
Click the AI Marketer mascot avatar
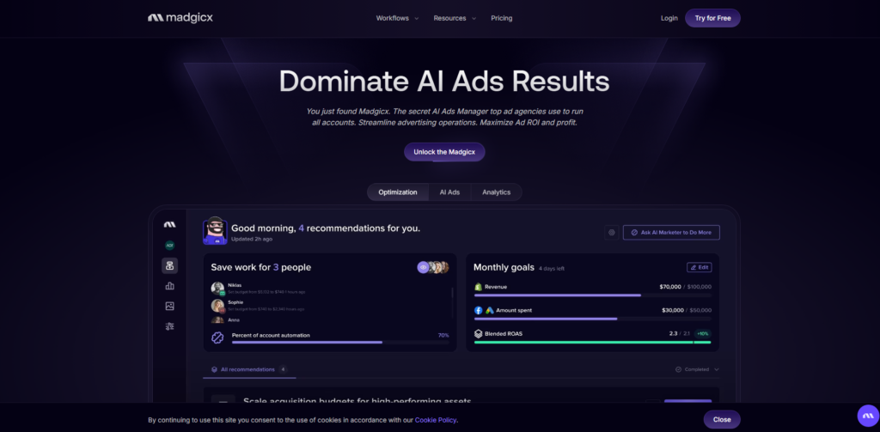coord(215,230)
